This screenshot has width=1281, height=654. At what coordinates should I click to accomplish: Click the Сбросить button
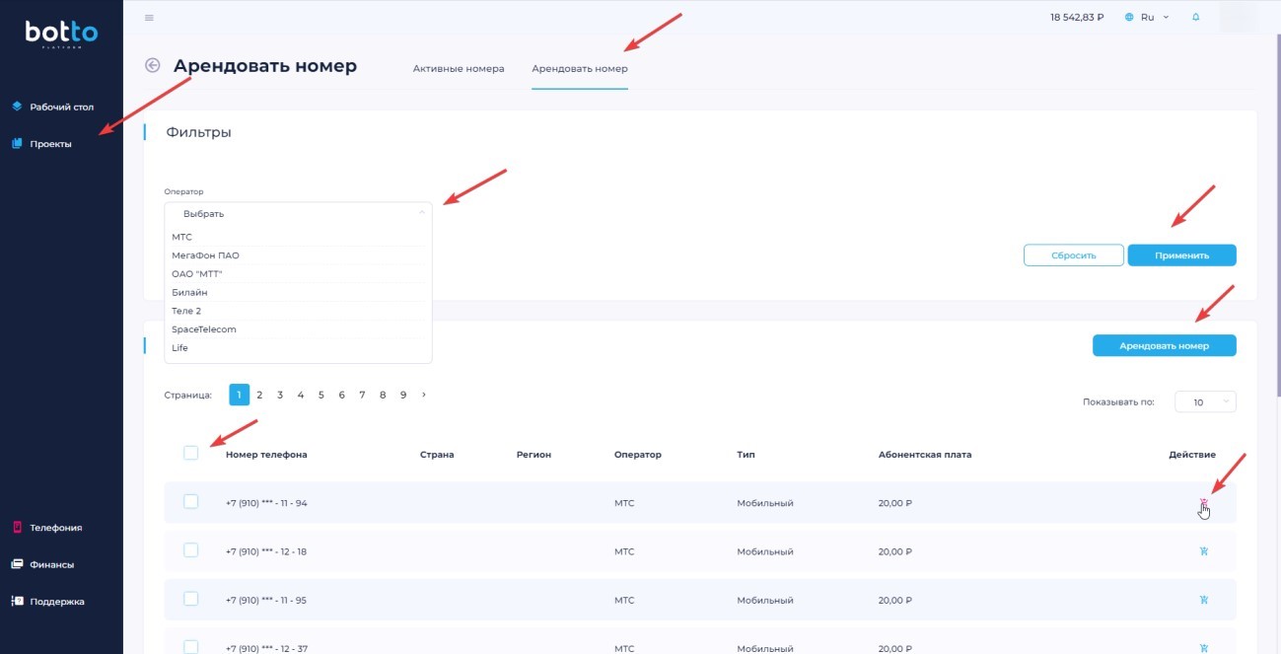tap(1073, 255)
